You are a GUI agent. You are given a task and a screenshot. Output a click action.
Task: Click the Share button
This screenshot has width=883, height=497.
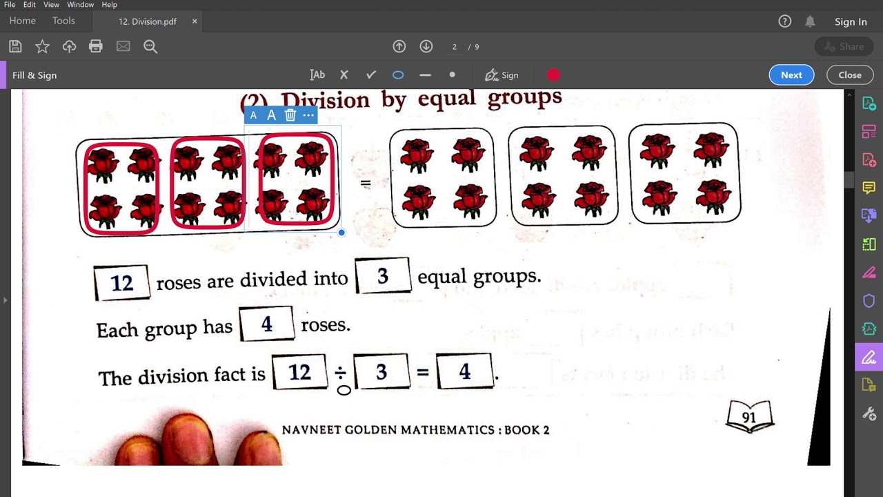(x=844, y=46)
